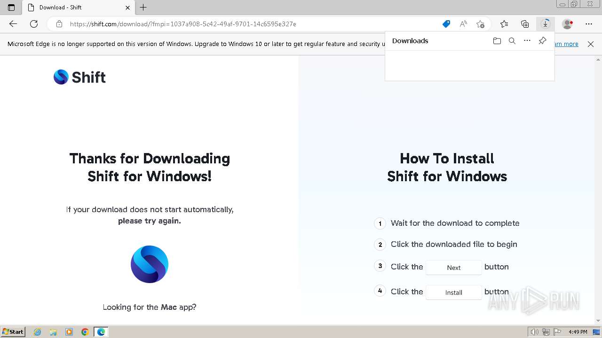Launch Internet Explorer from the taskbar
Screen dimensions: 602x338
coord(38,332)
